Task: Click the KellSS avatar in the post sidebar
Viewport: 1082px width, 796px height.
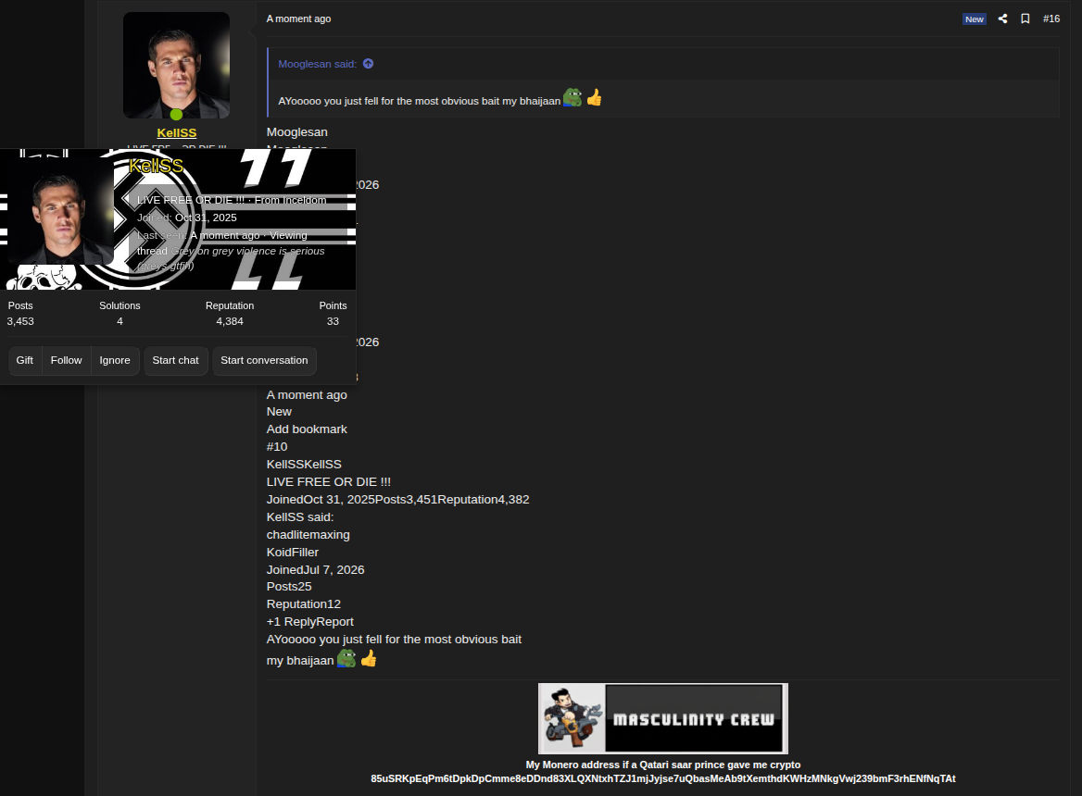Action: point(177,65)
